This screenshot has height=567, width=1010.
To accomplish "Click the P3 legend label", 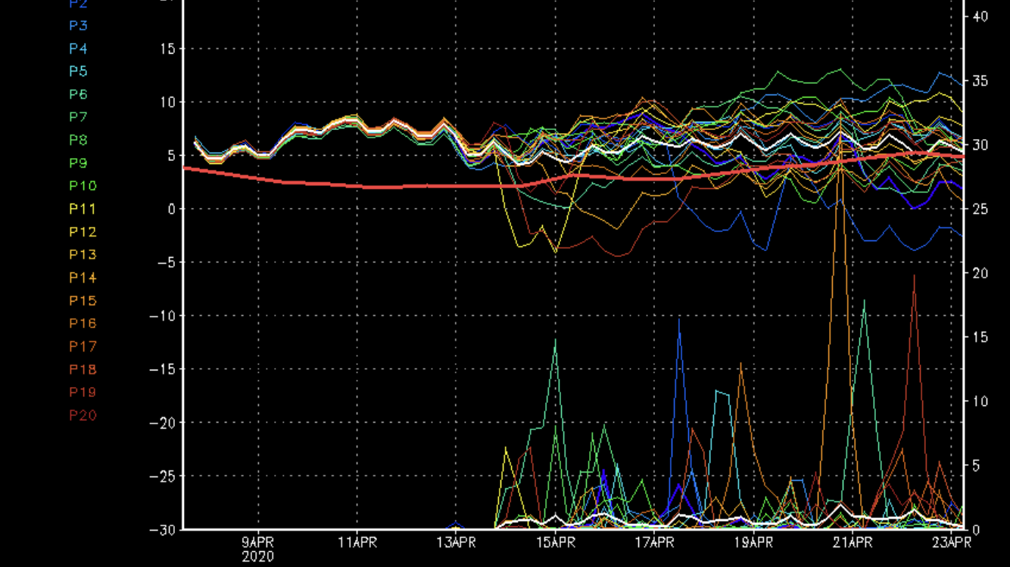I will [x=78, y=26].
